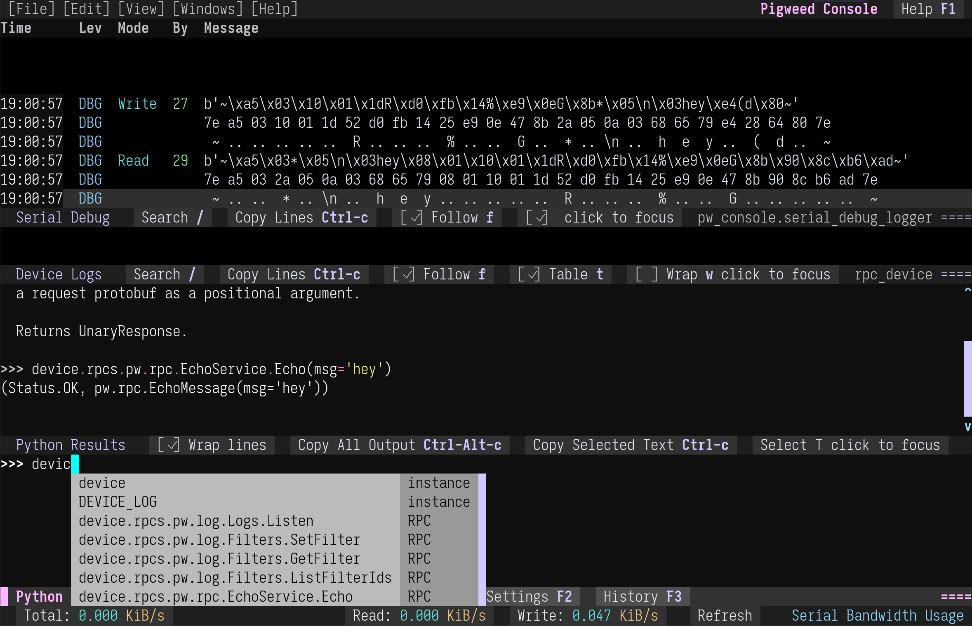This screenshot has width=972, height=626.
Task: Click Refresh in bandwidth status bar
Action: tap(725, 616)
